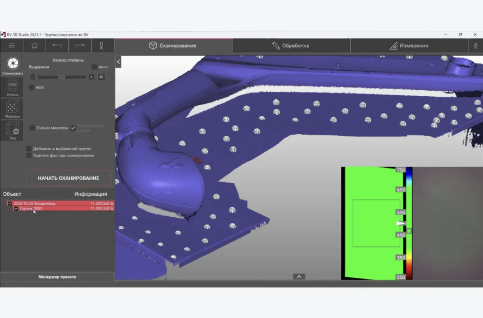Uncheck the 2023-10-20_Воздуховод object checkbox
Image resolution: width=483 pixels, height=318 pixels.
click(x=10, y=203)
